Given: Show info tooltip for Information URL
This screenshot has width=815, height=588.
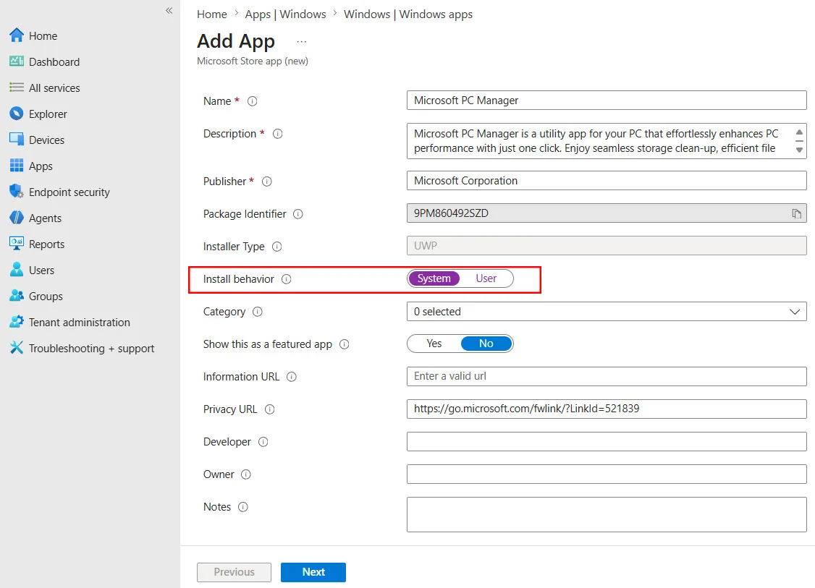Looking at the screenshot, I should click(x=292, y=377).
